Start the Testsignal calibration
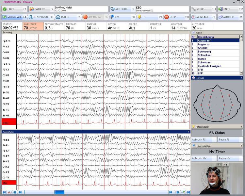The width and height of the screenshot is (245, 196). coord(41,17)
